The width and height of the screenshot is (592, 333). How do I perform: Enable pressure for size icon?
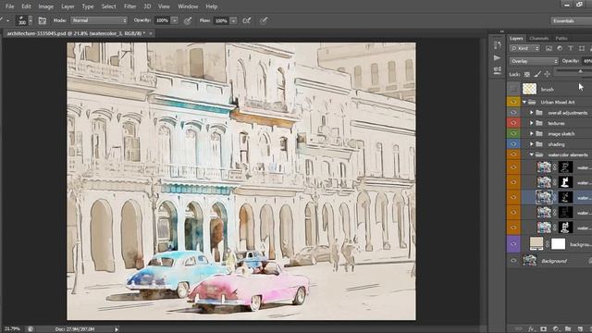[x=264, y=20]
